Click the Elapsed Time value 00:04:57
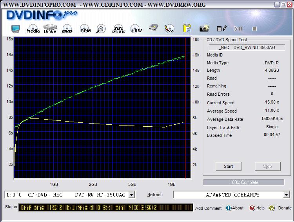This screenshot has width=294, height=222. pos(272,135)
